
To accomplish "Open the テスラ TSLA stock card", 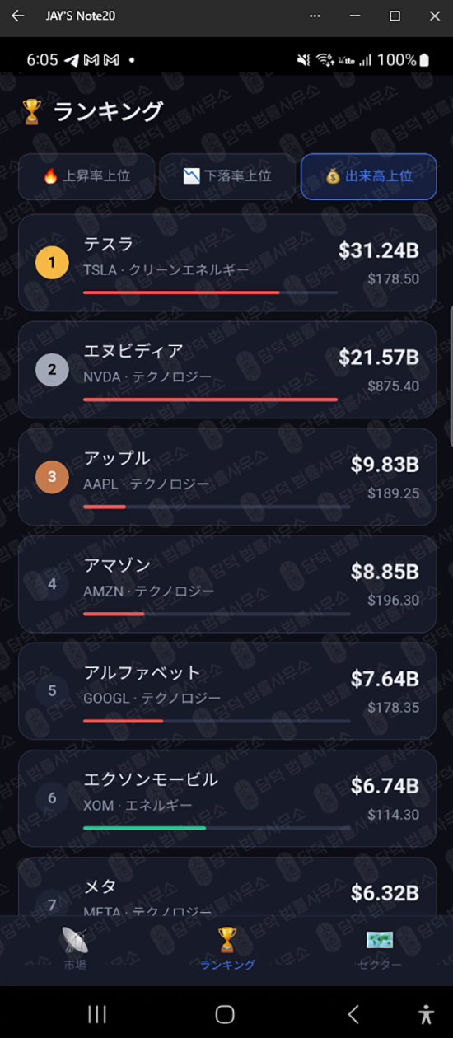I will tap(227, 263).
